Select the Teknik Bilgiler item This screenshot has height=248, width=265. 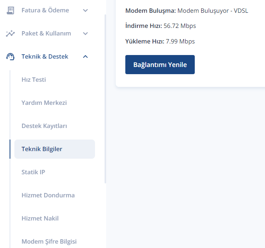point(55,149)
